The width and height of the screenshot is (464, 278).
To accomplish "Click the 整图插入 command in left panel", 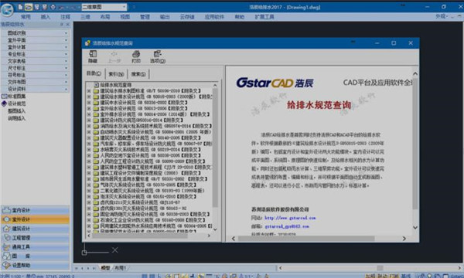I will tap(16, 111).
